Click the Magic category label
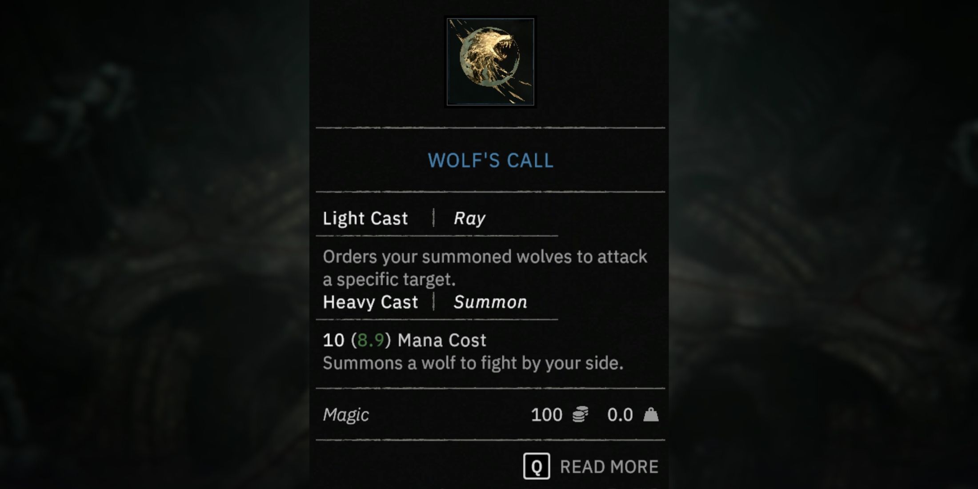 [345, 415]
